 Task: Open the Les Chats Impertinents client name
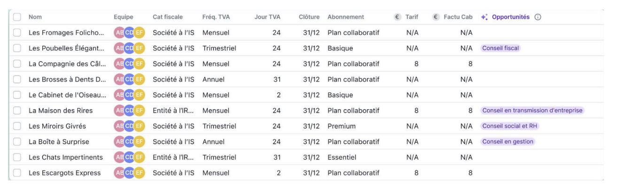(65, 157)
